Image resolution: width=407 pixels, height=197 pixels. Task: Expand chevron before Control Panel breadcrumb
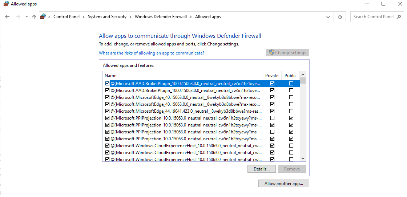coord(49,17)
